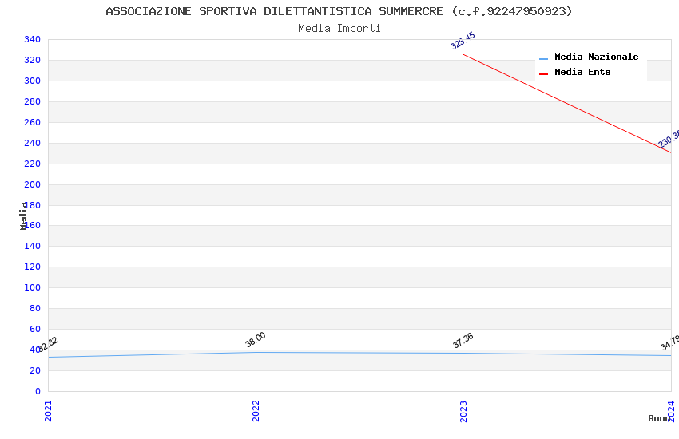Click the subtitle Media Importi
This screenshot has width=679, height=439.
pyautogui.click(x=339, y=29)
